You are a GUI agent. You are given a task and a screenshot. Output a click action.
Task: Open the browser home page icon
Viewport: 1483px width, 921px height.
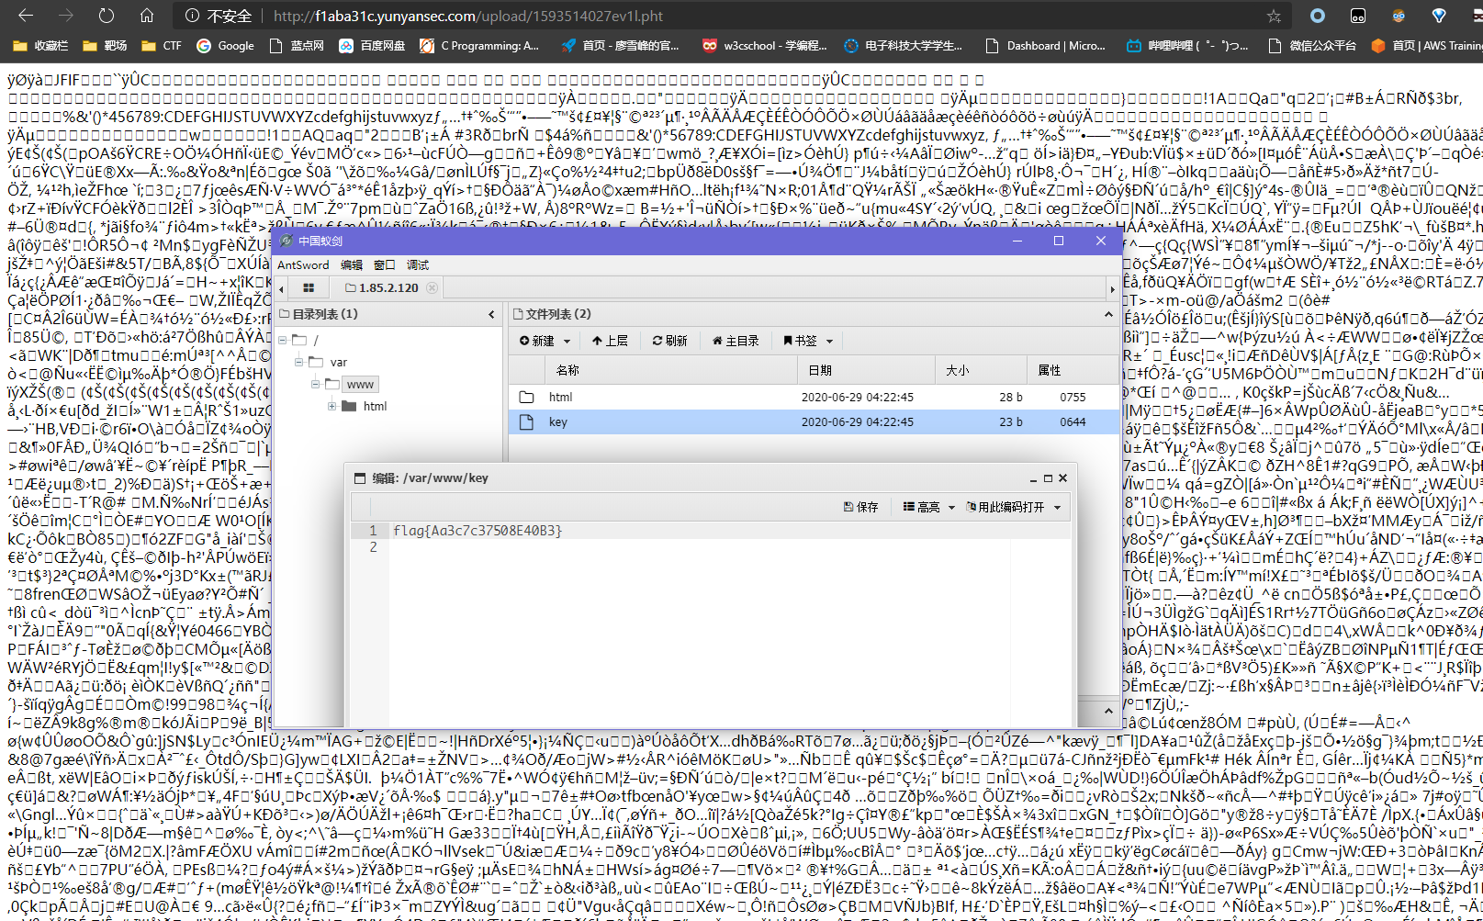click(147, 16)
